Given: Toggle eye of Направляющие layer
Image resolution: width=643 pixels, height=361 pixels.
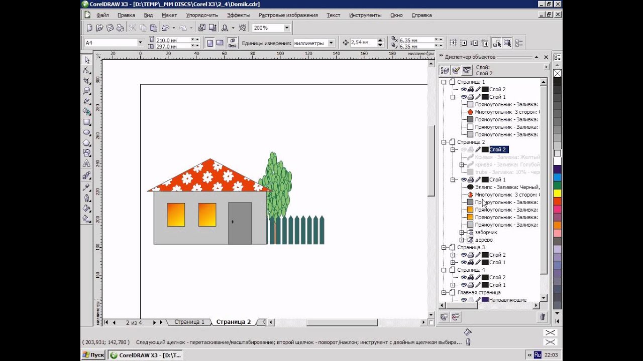Looking at the screenshot, I should pos(464,300).
